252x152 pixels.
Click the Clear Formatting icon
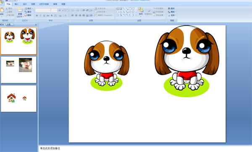click(x=67, y=10)
